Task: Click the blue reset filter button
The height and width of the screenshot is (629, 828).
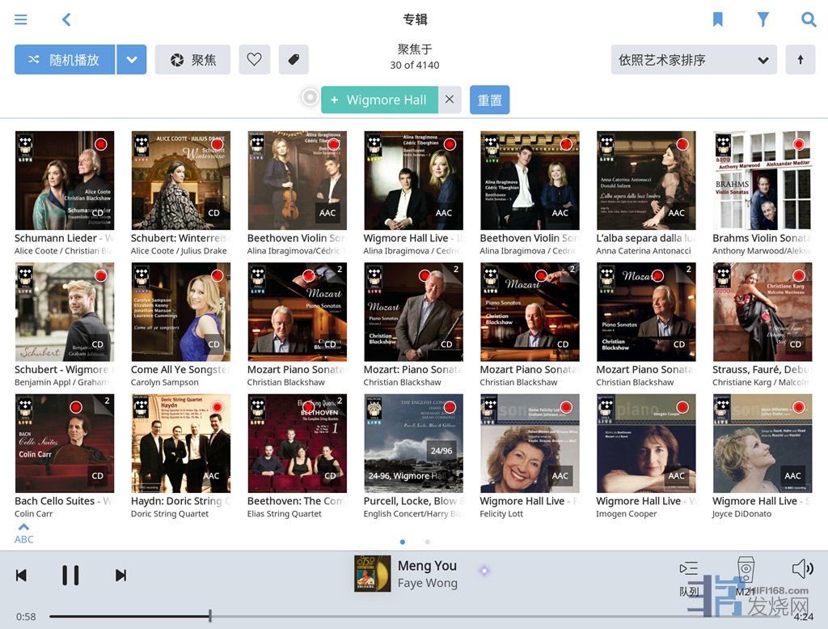Action: point(489,100)
